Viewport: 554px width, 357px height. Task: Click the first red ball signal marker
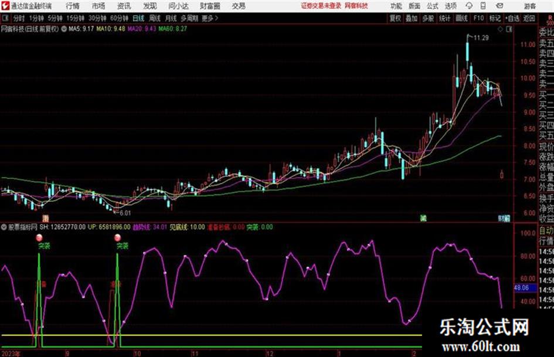[39, 237]
